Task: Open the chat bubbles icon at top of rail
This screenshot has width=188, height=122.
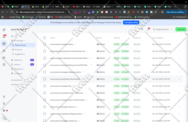Action: click(4, 30)
